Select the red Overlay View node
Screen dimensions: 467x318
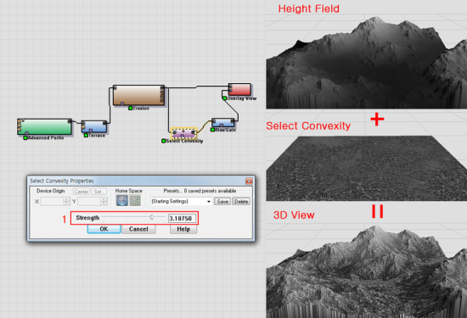point(239,90)
